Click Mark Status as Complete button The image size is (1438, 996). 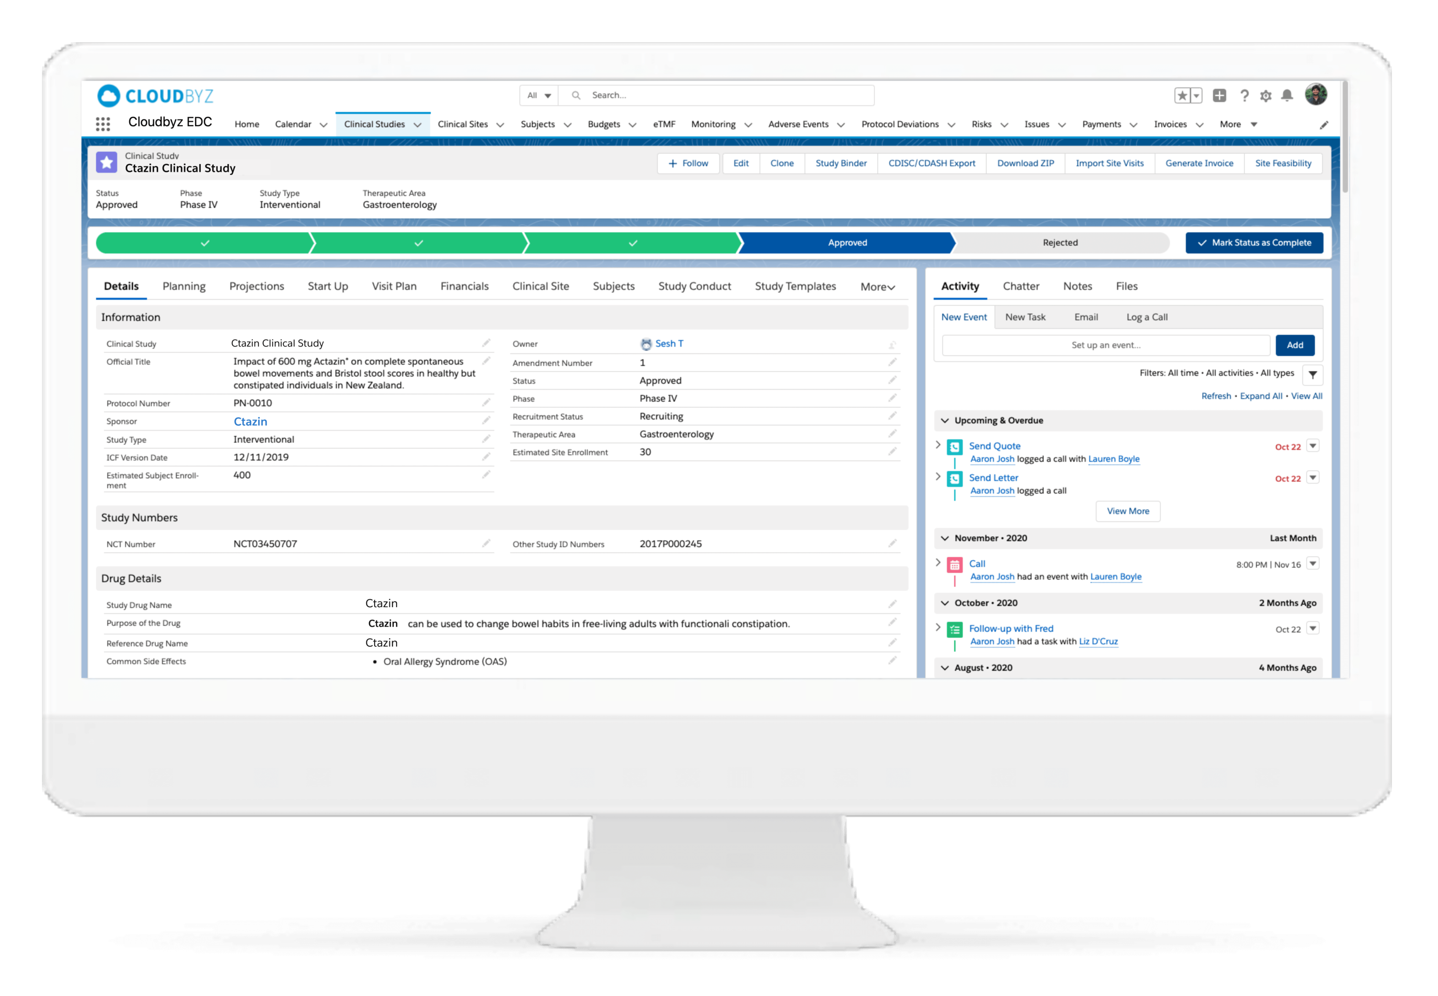(x=1254, y=243)
